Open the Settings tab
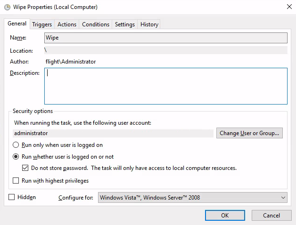This screenshot has width=296, height=225. 125,24
